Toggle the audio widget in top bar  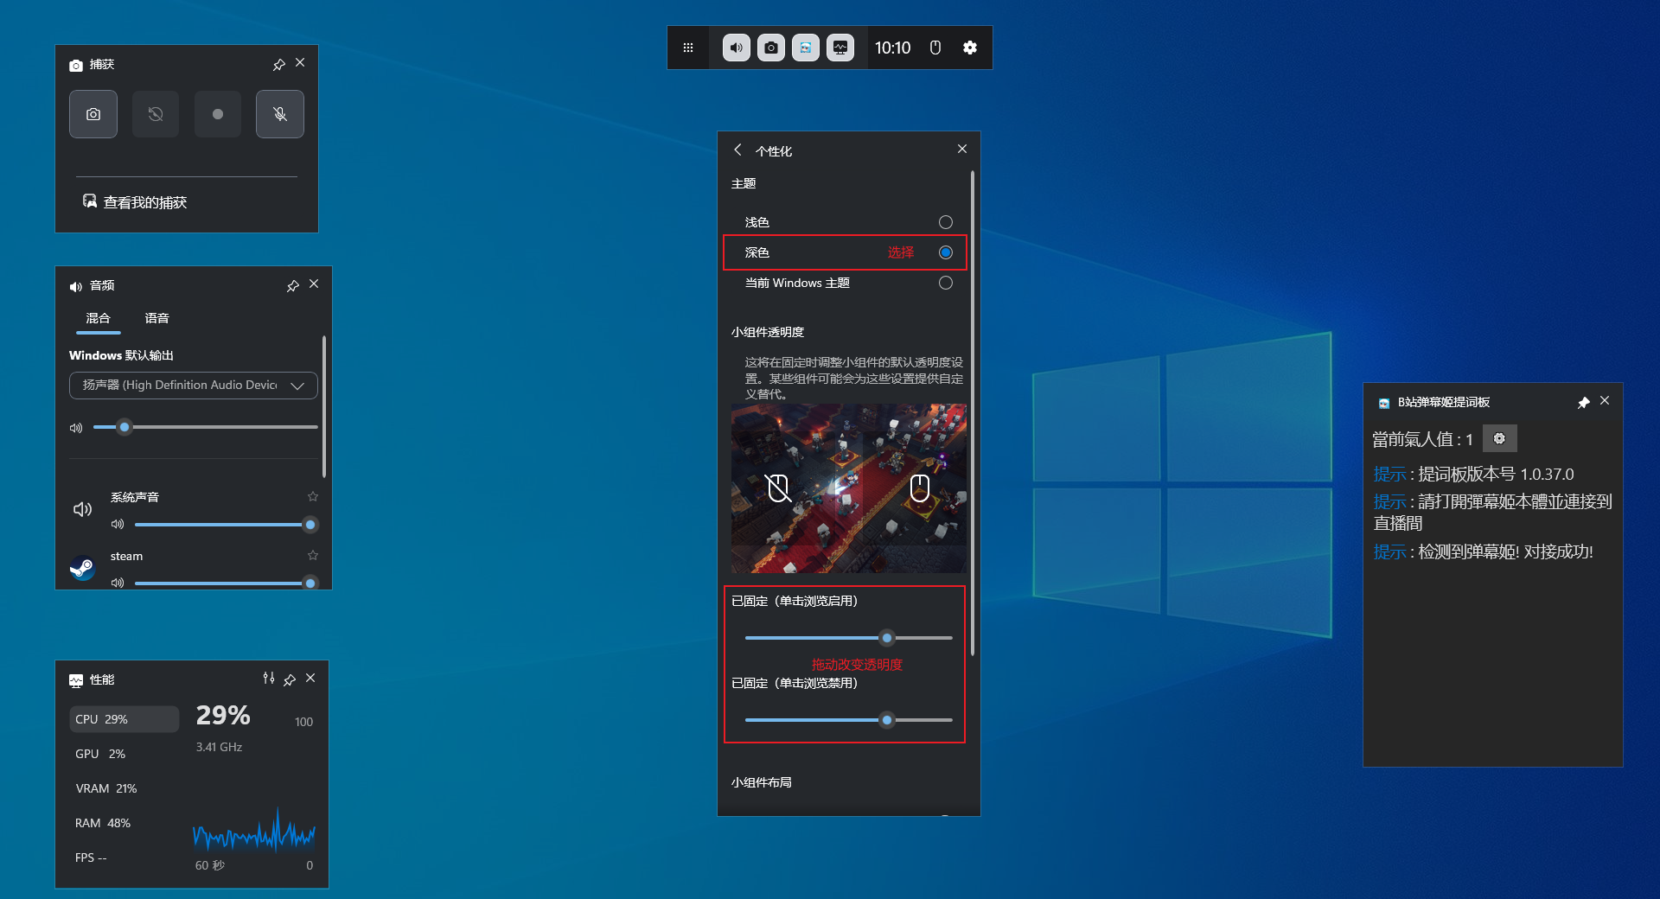pos(737,48)
